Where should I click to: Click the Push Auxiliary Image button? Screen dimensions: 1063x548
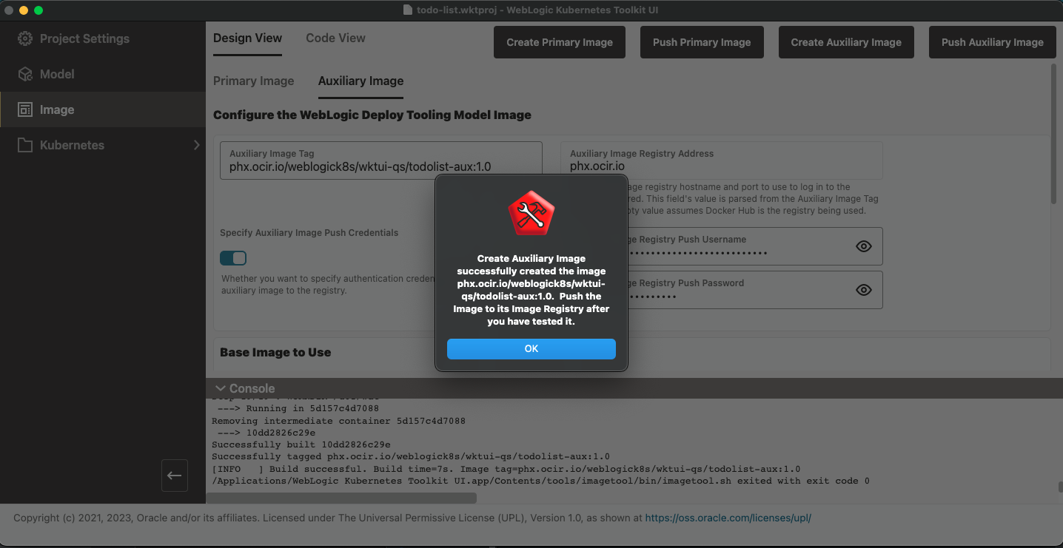pos(993,42)
